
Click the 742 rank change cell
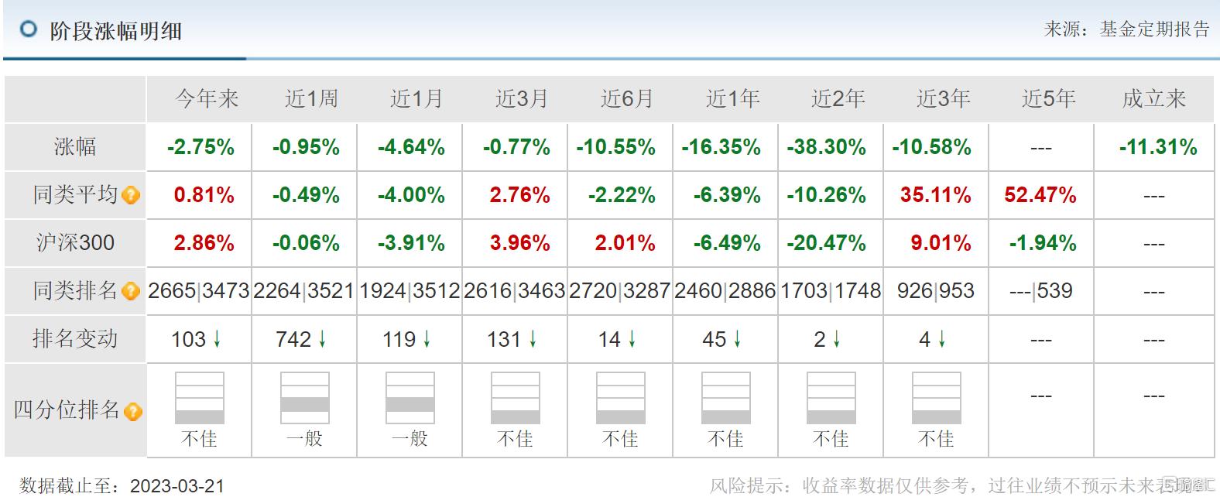(302, 339)
